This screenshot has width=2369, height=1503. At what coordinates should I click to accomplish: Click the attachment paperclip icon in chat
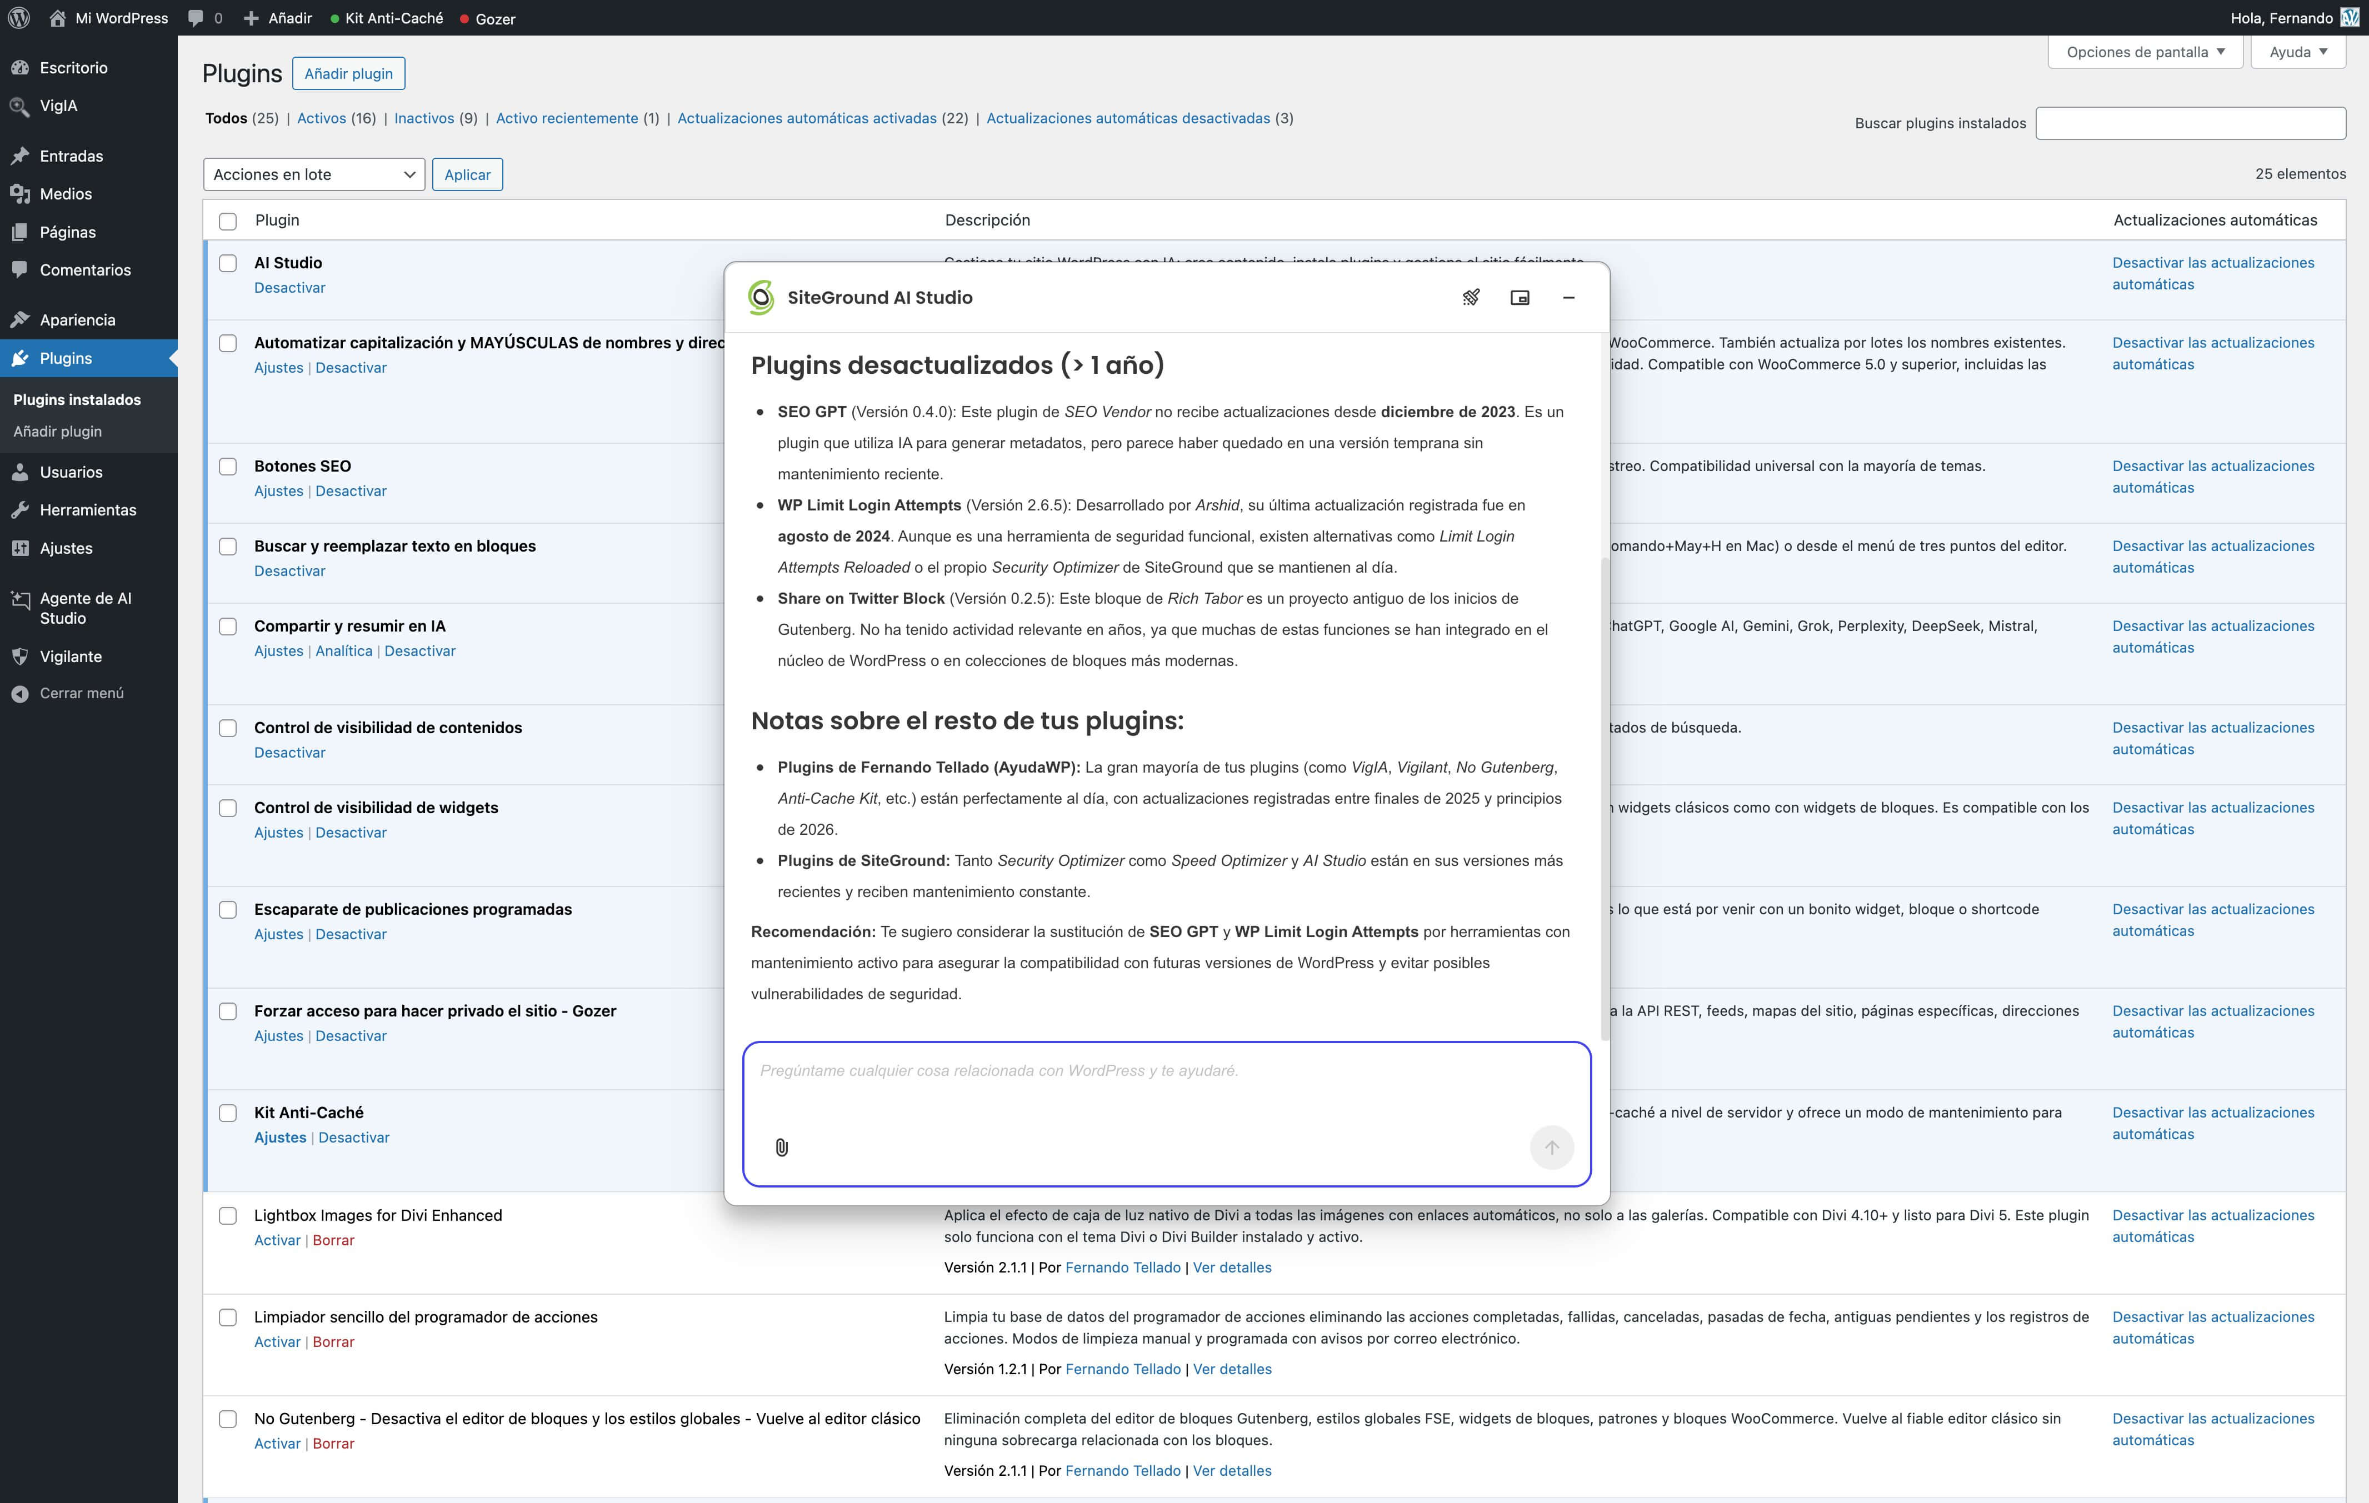click(x=782, y=1148)
